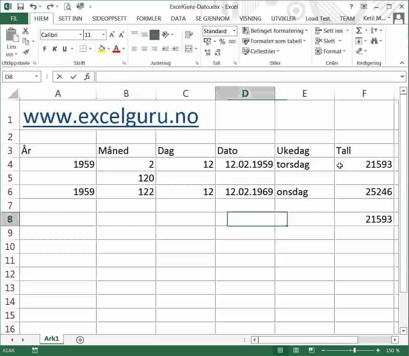Open Betinget formatering options
The width and height of the screenshot is (409, 356).
(x=275, y=30)
